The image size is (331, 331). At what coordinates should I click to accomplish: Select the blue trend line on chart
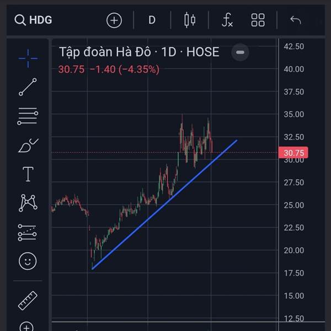[164, 204]
